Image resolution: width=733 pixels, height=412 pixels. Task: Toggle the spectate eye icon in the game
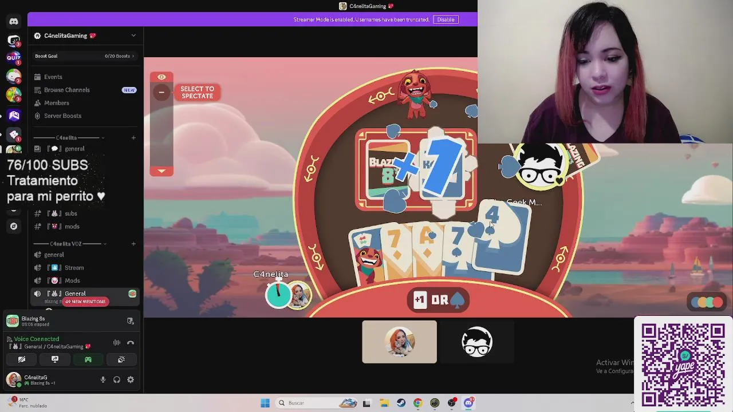[161, 77]
